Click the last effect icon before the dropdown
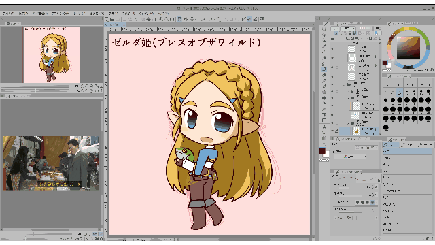This screenshot has width=435, height=245. (x=372, y=147)
